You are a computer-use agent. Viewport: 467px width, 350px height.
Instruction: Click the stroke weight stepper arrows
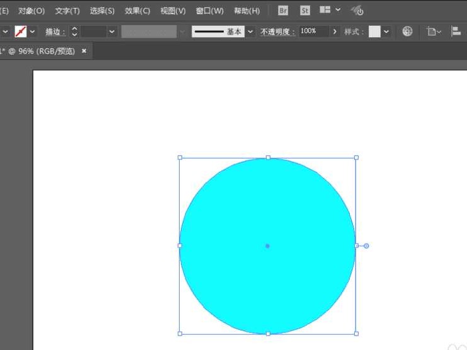tap(74, 31)
